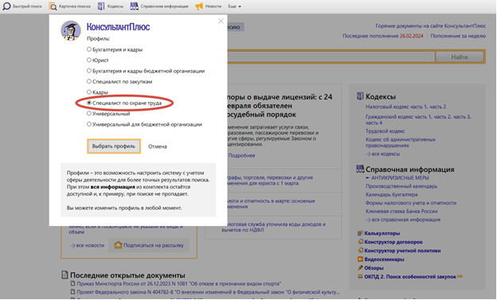Image resolution: width=497 pixels, height=300 pixels.
Task: Open Трудовой кодекс link
Action: click(385, 131)
